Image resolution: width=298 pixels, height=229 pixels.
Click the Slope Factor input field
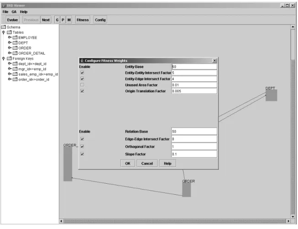[x=194, y=154]
